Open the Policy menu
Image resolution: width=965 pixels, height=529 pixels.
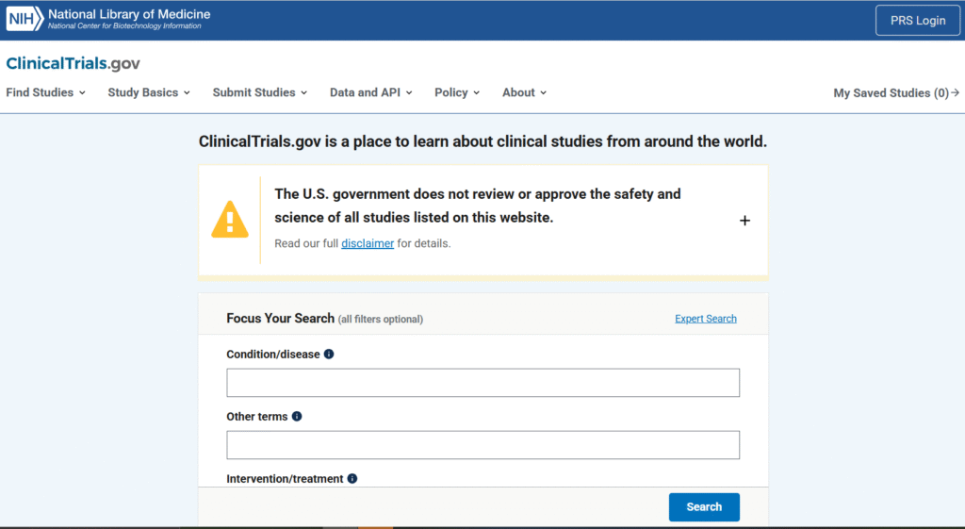coord(457,92)
